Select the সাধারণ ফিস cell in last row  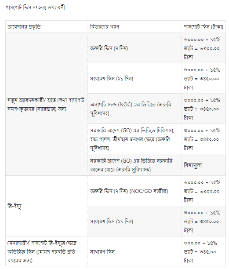click(134, 251)
